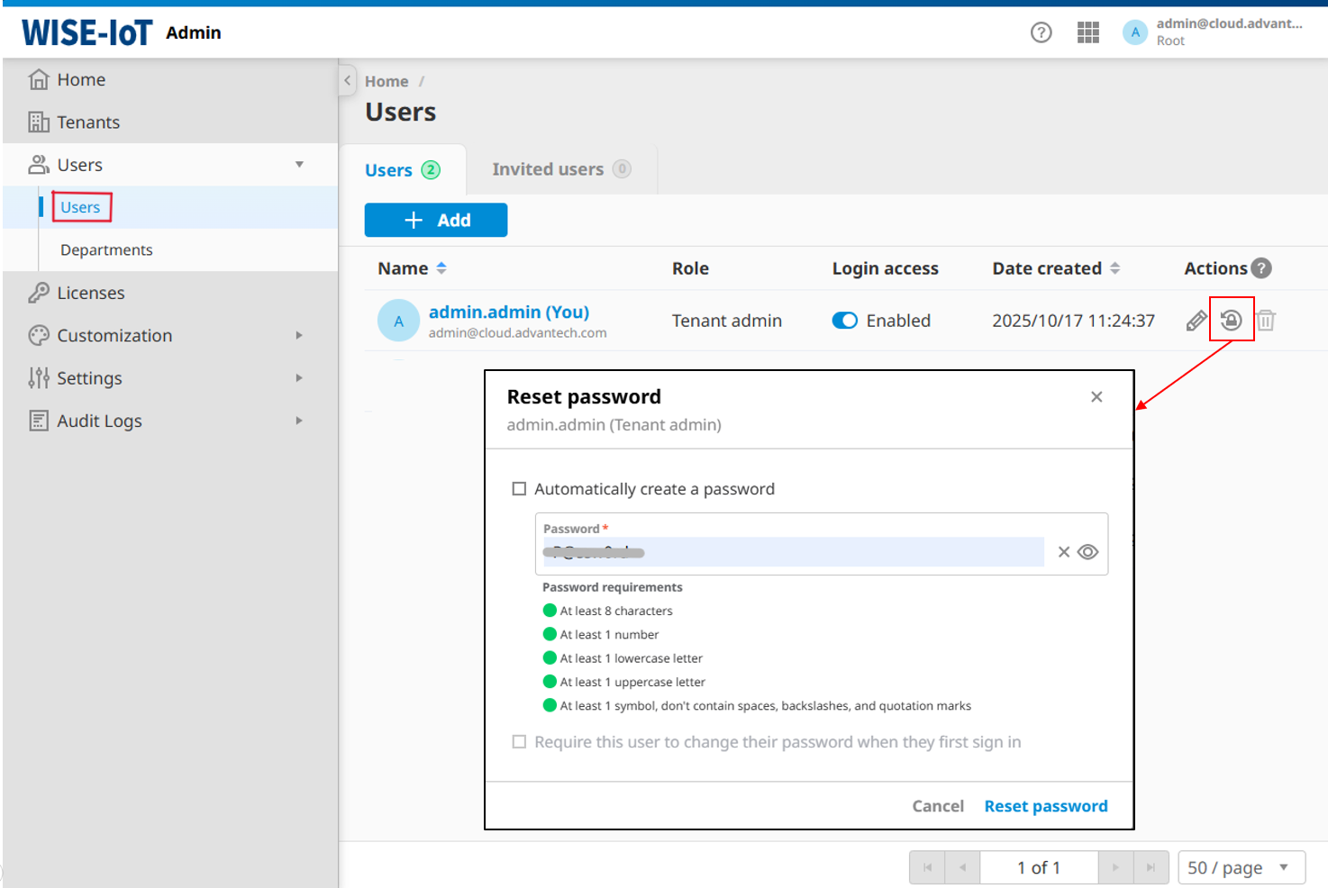1328x888 pixels.
Task: Toggle login access for admin.admin
Action: [x=844, y=320]
